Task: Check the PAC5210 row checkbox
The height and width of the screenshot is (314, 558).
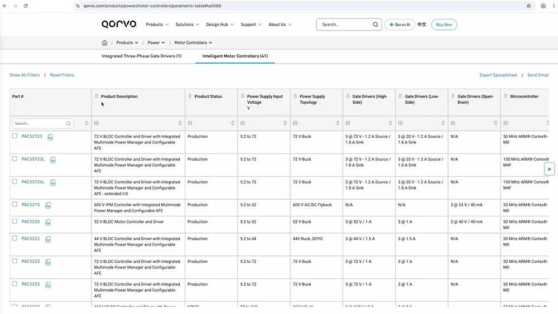Action: coord(15,204)
